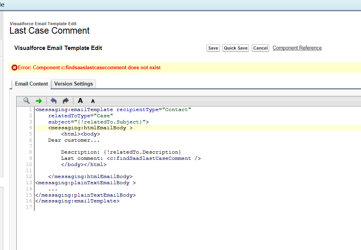Redo the edit using the redo arrow
This screenshot has height=250, width=361.
(x=66, y=101)
